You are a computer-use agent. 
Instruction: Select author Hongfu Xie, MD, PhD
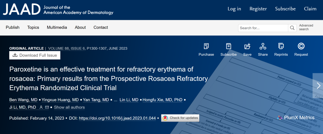click(x=162, y=100)
